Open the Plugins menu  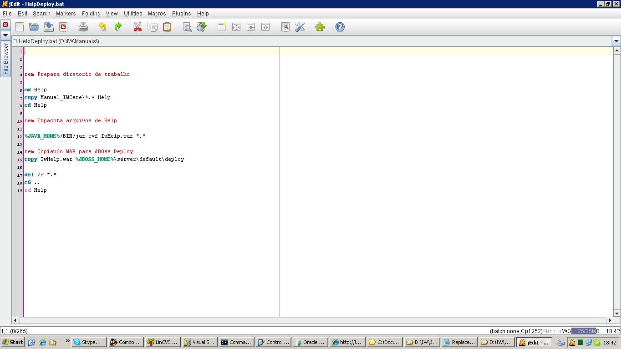point(181,14)
